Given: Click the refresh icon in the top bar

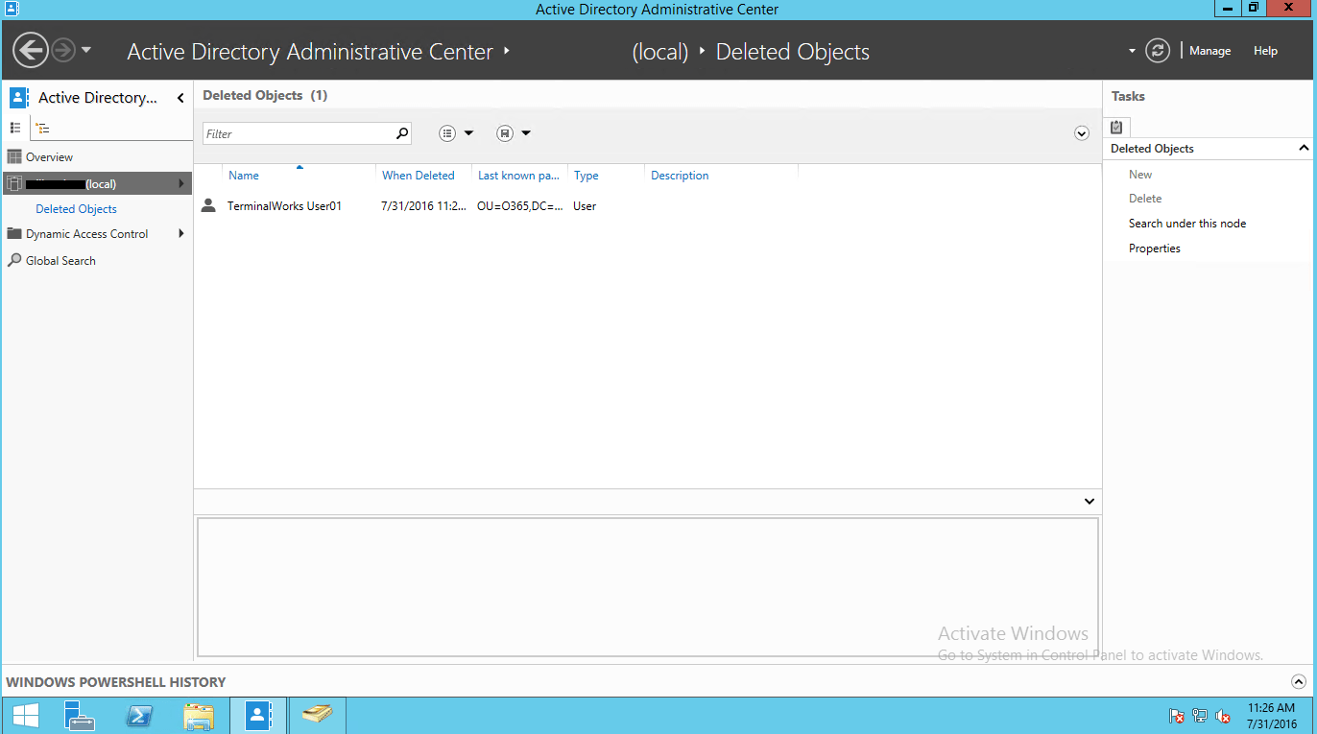Looking at the screenshot, I should [1158, 50].
